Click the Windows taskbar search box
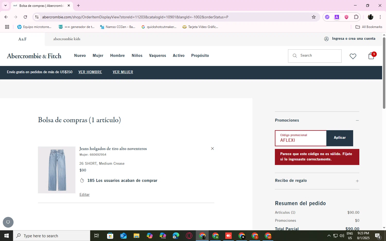This screenshot has width=386, height=241. coord(51,236)
